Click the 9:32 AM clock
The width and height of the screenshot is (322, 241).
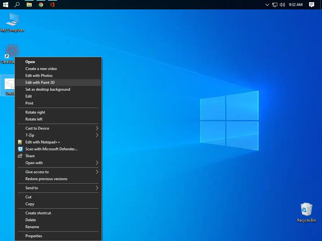point(296,4)
